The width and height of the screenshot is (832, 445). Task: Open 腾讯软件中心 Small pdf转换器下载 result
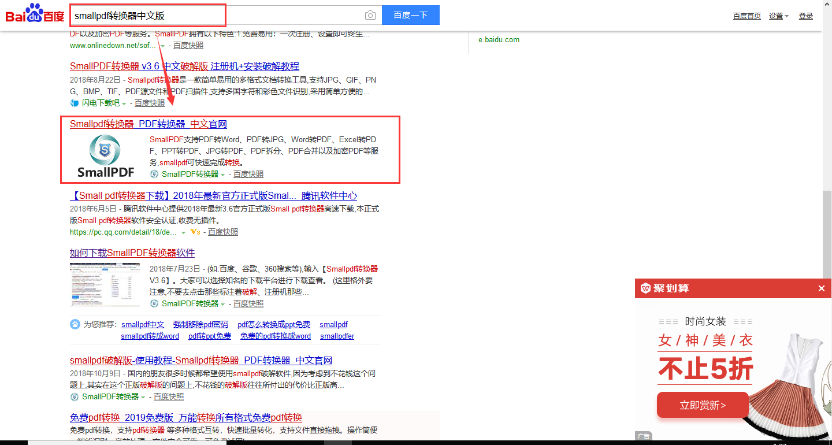(x=213, y=196)
